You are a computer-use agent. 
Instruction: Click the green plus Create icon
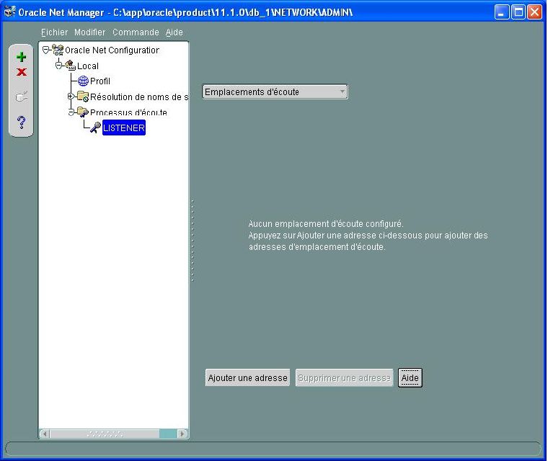(x=22, y=57)
